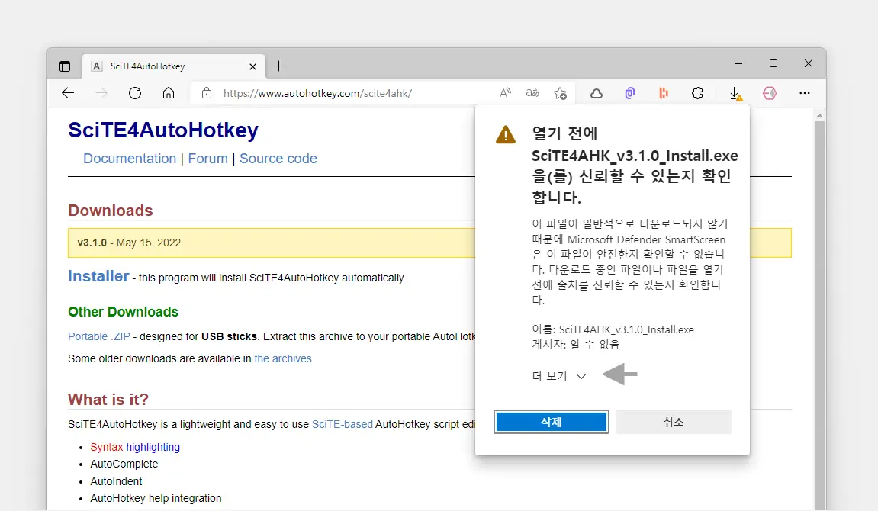Screen dimensions: 878x511
Task: Add this page to favorites
Action: tap(561, 92)
